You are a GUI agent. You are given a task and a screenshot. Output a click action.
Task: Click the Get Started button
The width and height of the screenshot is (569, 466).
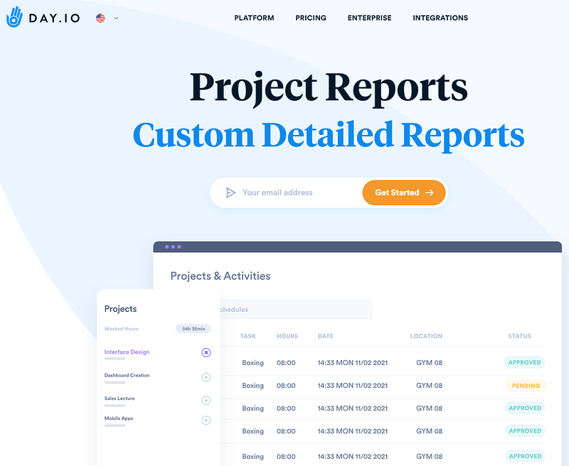[404, 193]
